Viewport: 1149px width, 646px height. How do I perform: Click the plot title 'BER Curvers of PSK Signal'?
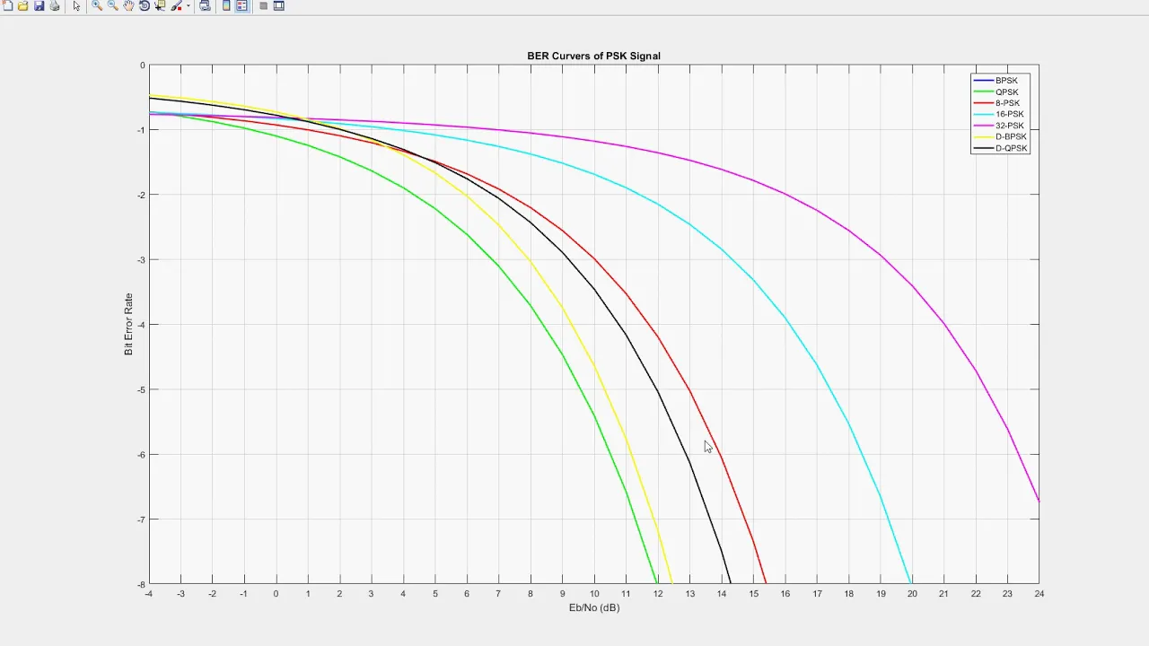pyautogui.click(x=593, y=56)
